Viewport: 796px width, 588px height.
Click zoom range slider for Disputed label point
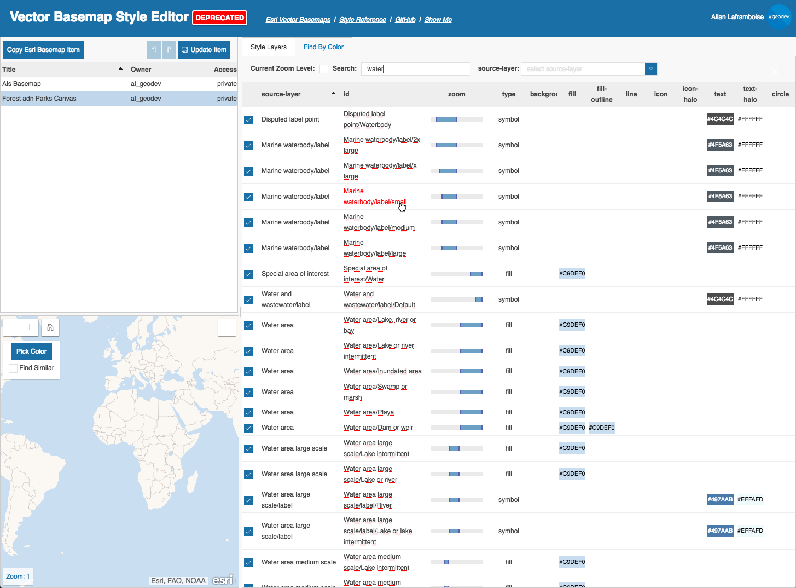tap(457, 119)
